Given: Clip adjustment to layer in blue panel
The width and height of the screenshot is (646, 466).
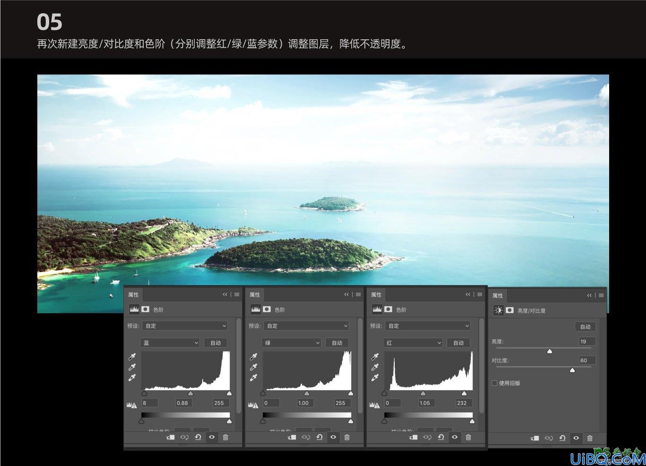Looking at the screenshot, I should pyautogui.click(x=171, y=438).
